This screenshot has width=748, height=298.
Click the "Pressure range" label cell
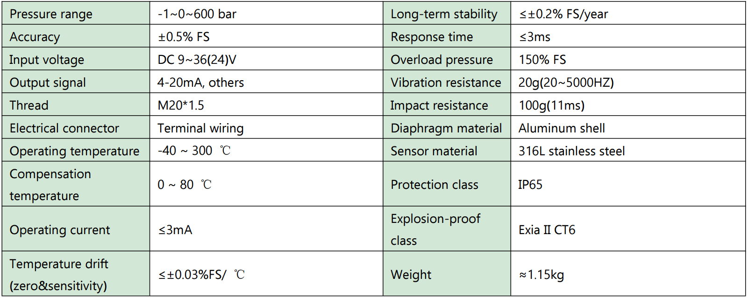point(51,14)
